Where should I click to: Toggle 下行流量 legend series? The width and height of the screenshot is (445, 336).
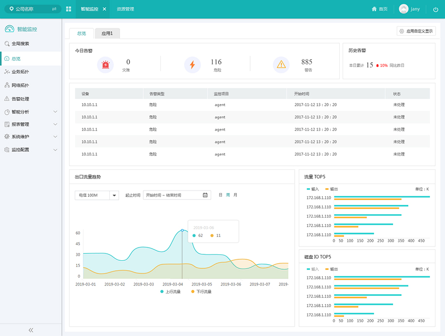pos(201,291)
